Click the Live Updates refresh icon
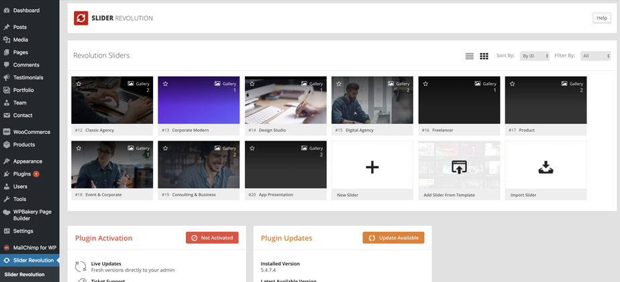The height and width of the screenshot is (282, 620). pos(81,267)
